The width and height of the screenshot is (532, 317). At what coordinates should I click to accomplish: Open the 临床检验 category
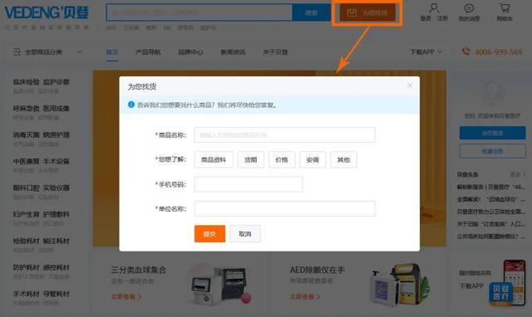coord(27,82)
